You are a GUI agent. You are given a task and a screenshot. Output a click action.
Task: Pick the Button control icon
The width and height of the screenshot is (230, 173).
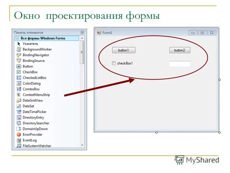click(19, 66)
